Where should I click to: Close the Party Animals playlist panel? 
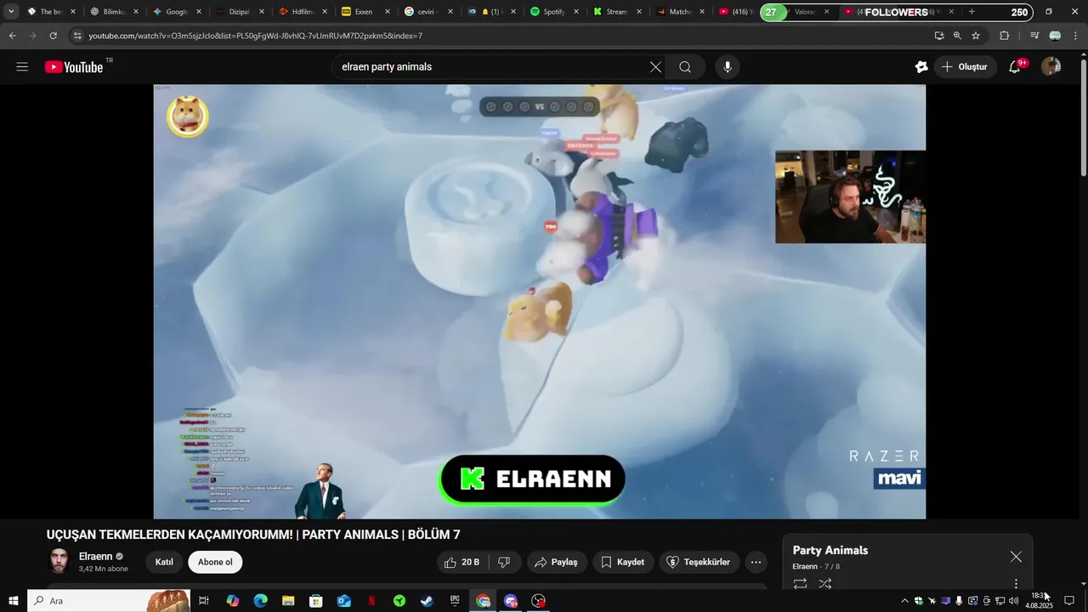pyautogui.click(x=1016, y=557)
